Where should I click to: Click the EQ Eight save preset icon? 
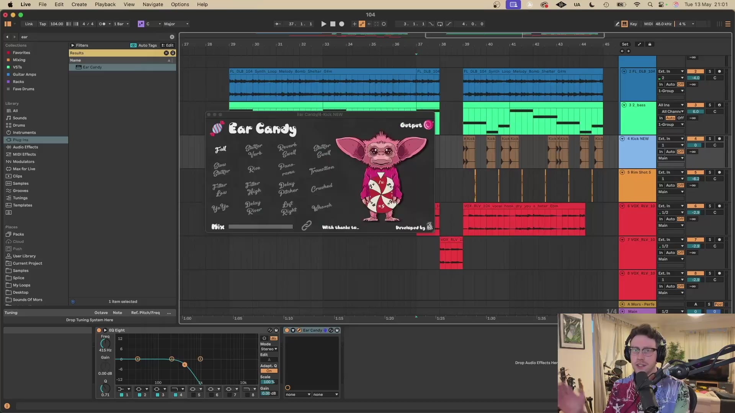[x=276, y=330]
